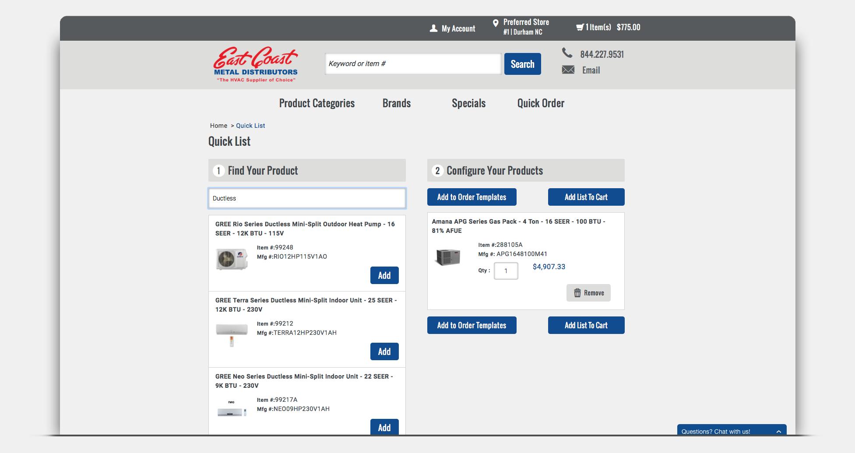
Task: Click Mfg # NEO09HP230V1AH text
Action: (x=293, y=409)
